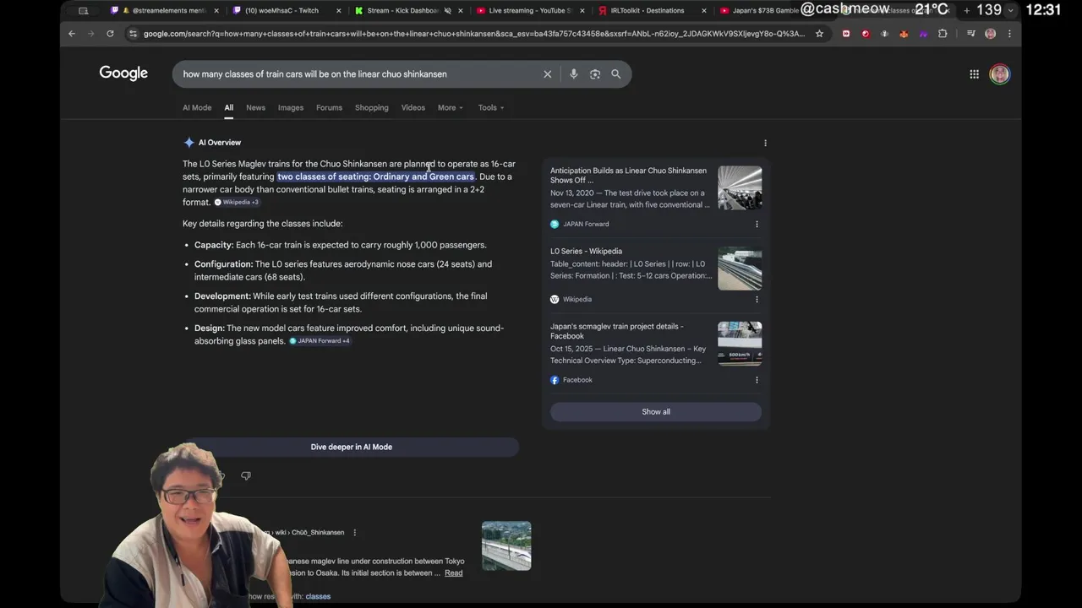Select the Shopping results tab
The width and height of the screenshot is (1082, 608).
tap(372, 108)
